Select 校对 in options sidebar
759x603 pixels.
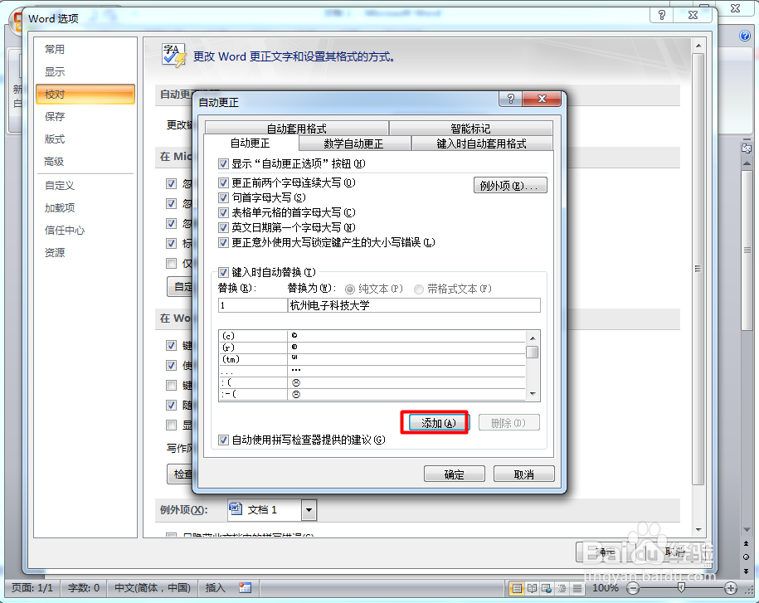(85, 95)
